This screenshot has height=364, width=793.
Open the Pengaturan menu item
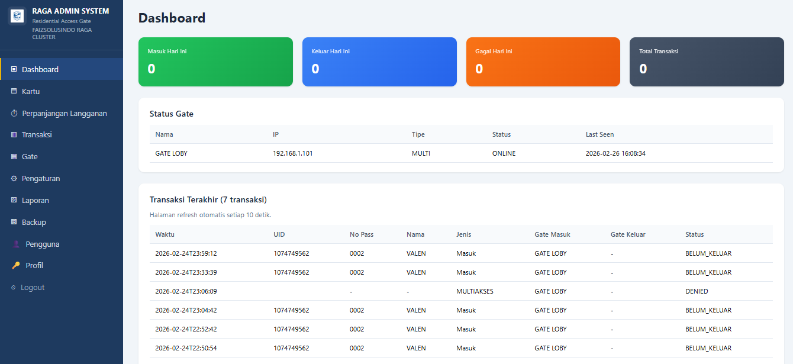[x=41, y=179]
